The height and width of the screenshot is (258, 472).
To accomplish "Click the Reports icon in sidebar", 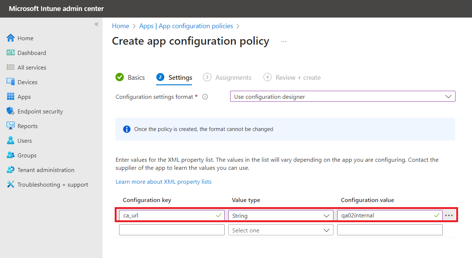I will (x=11, y=126).
